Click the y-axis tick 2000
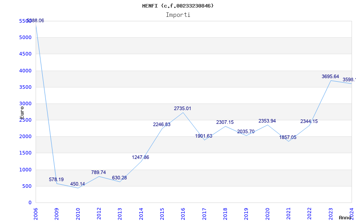The image size is (356, 222). coord(25,136)
